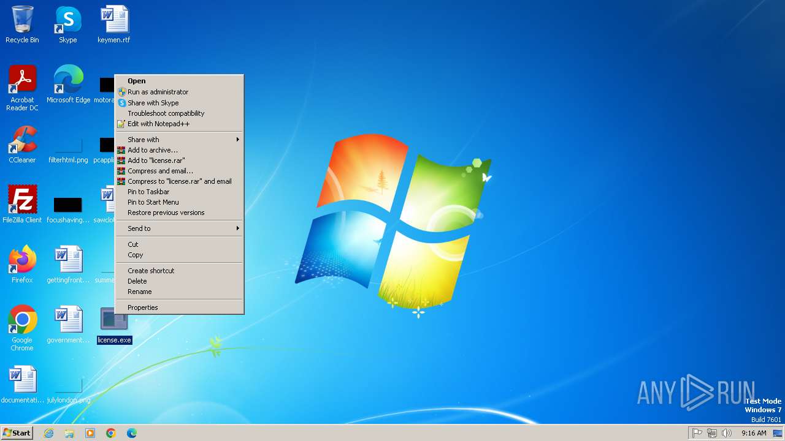Select the Acrobat Reader DC shortcut

[22, 88]
